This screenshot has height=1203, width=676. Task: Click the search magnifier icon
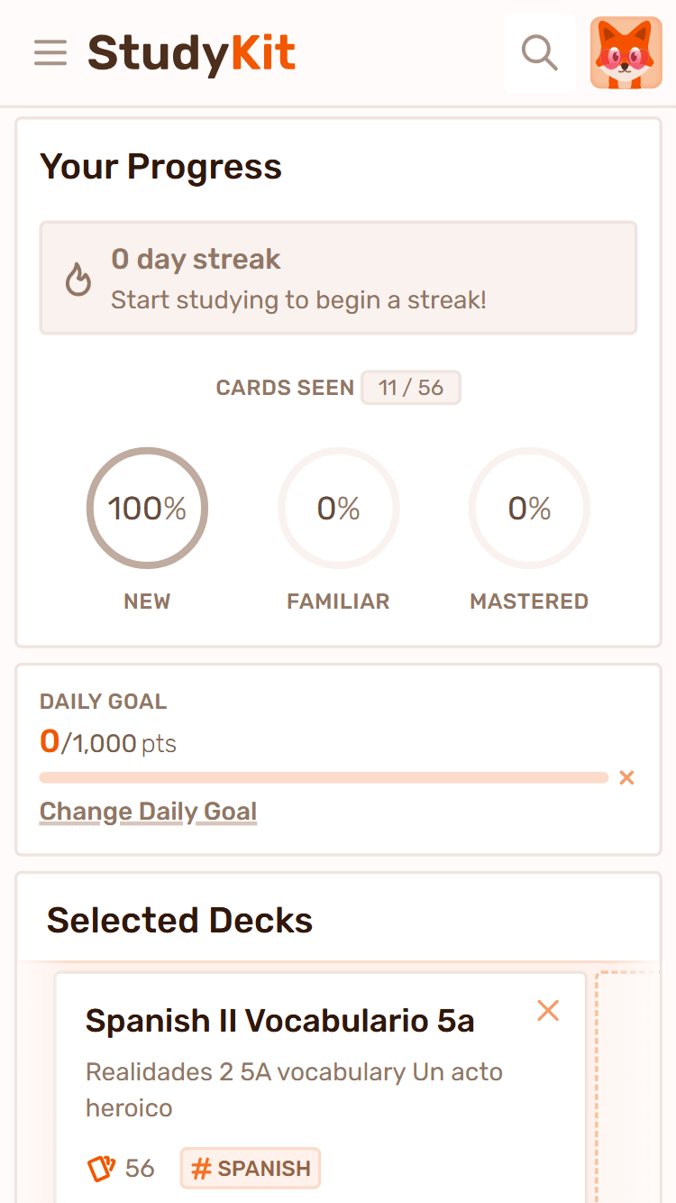[x=539, y=52]
